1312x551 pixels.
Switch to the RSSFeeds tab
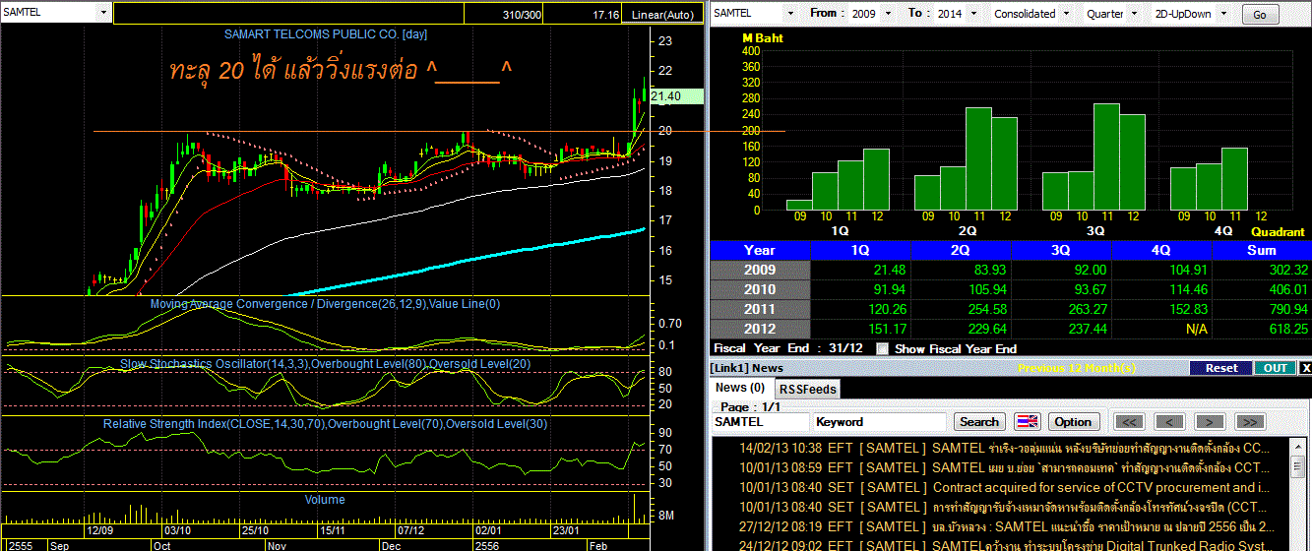click(807, 389)
